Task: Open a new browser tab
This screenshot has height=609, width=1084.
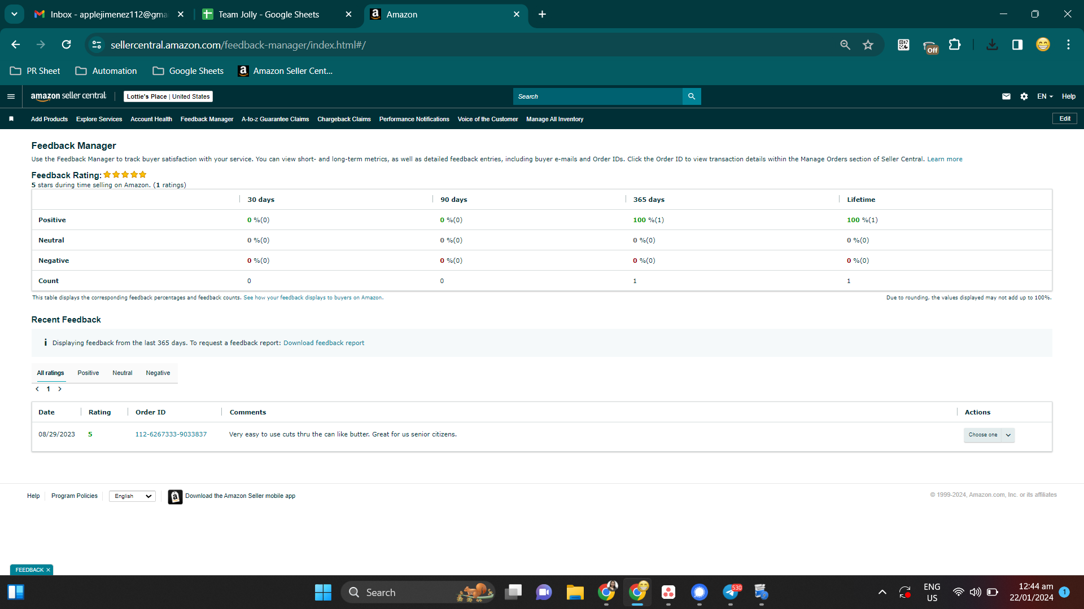Action: pyautogui.click(x=542, y=14)
